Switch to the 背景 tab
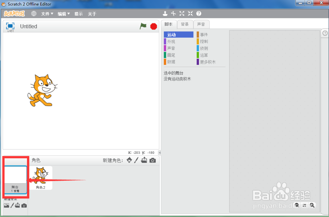Image resolution: width=329 pixels, height=217 pixels. click(x=185, y=24)
